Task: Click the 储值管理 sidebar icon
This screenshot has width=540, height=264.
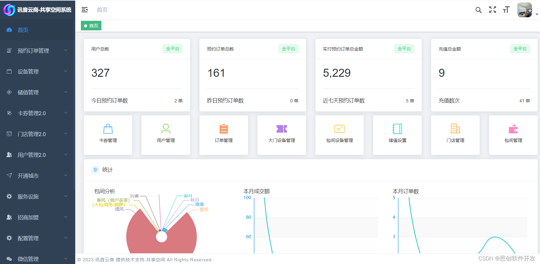Action: [9, 92]
